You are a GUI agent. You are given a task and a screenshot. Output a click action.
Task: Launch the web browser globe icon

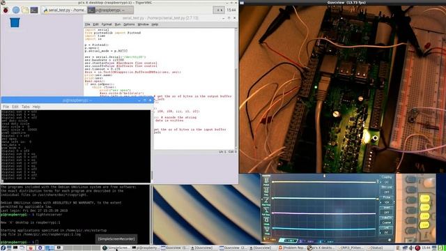(15, 10)
